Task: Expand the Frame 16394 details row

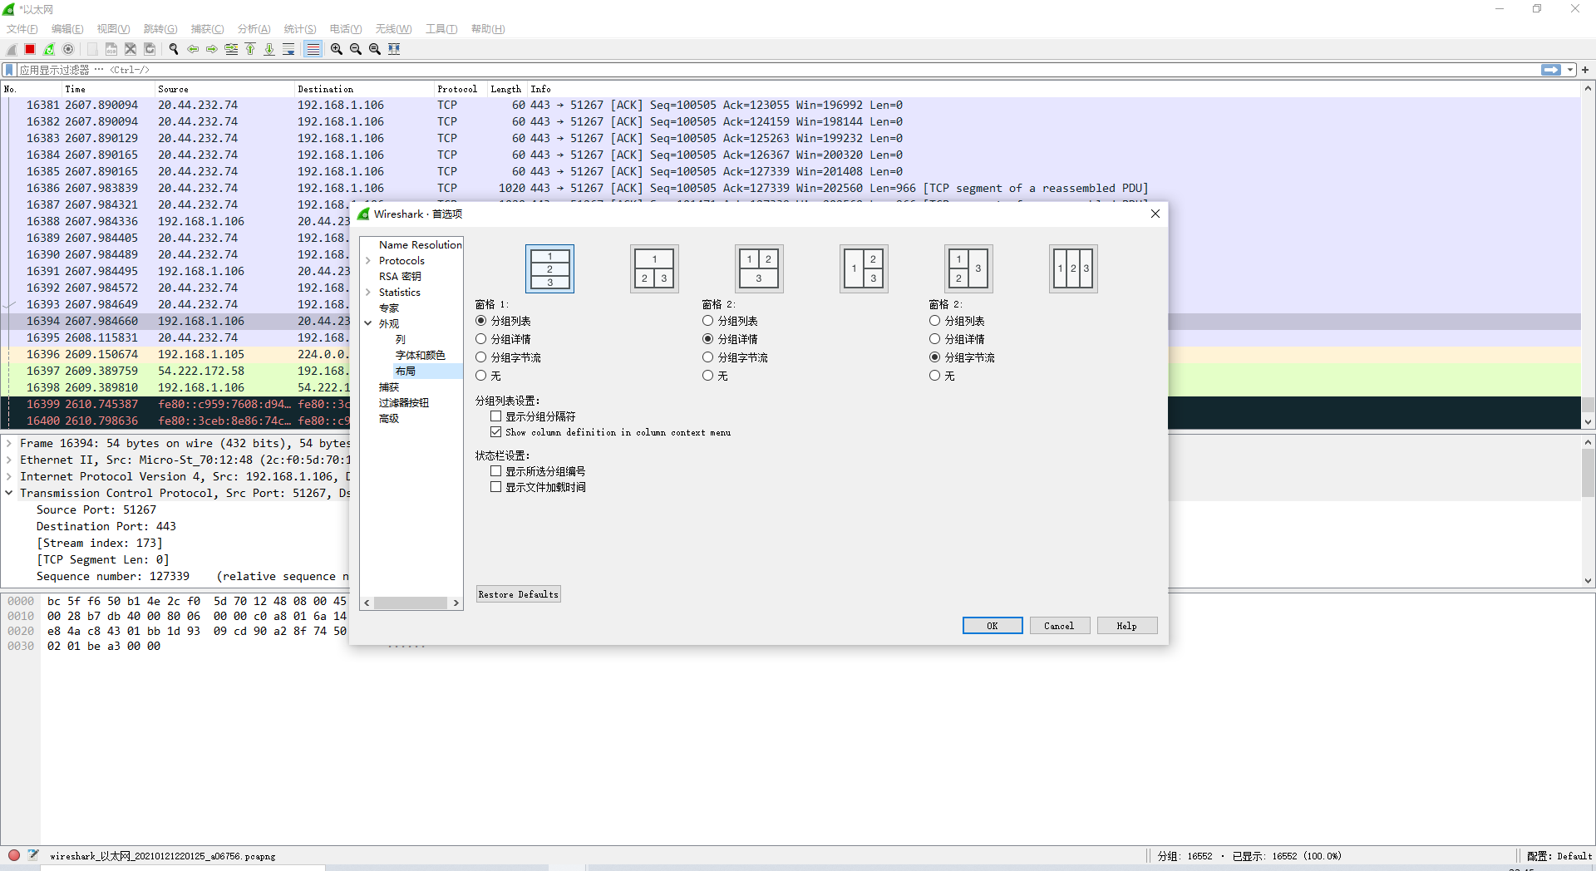Action: [x=9, y=444]
